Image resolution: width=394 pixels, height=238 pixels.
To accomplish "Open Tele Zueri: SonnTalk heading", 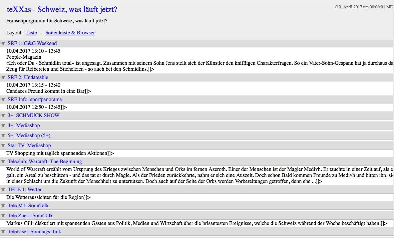I will [x=30, y=216].
